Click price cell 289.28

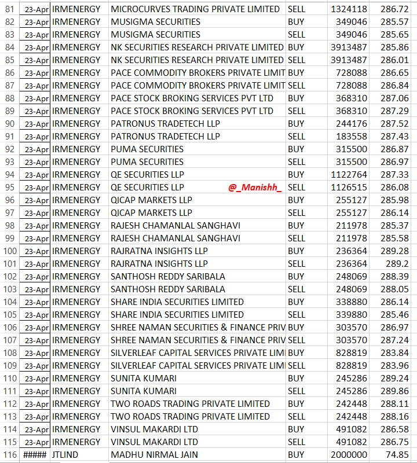pyautogui.click(x=390, y=251)
